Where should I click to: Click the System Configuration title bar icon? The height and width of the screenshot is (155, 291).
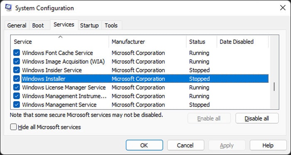tap(9, 8)
